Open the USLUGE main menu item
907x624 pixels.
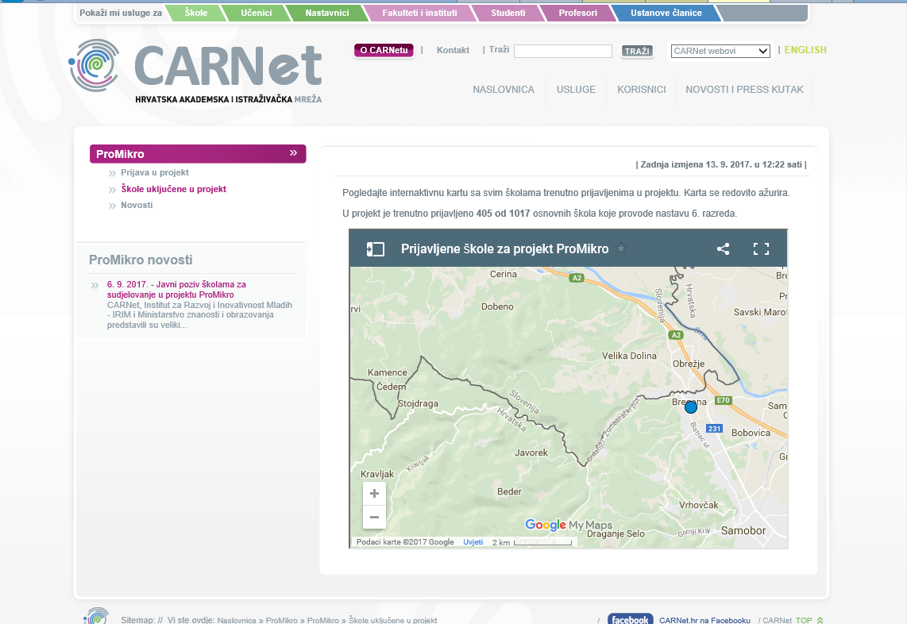[x=576, y=90]
